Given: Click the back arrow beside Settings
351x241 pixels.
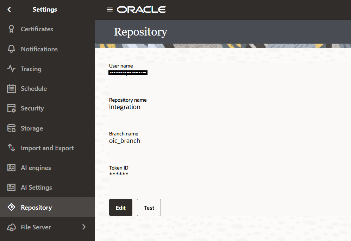Looking at the screenshot, I should pyautogui.click(x=9, y=9).
